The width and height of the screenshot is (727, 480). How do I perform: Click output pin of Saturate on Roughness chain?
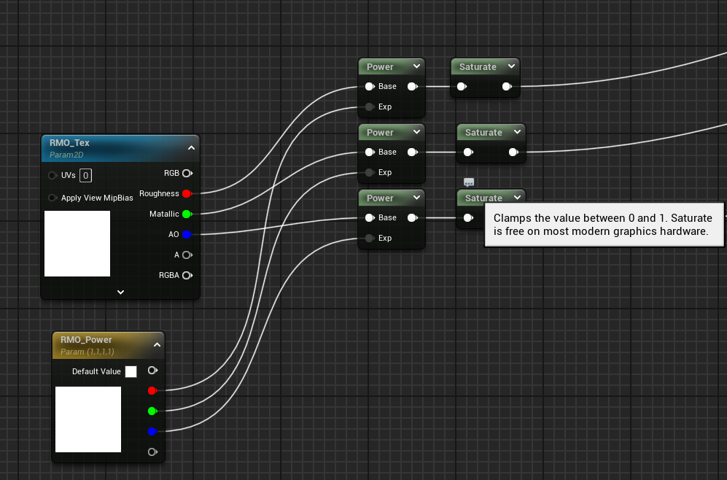pos(508,86)
